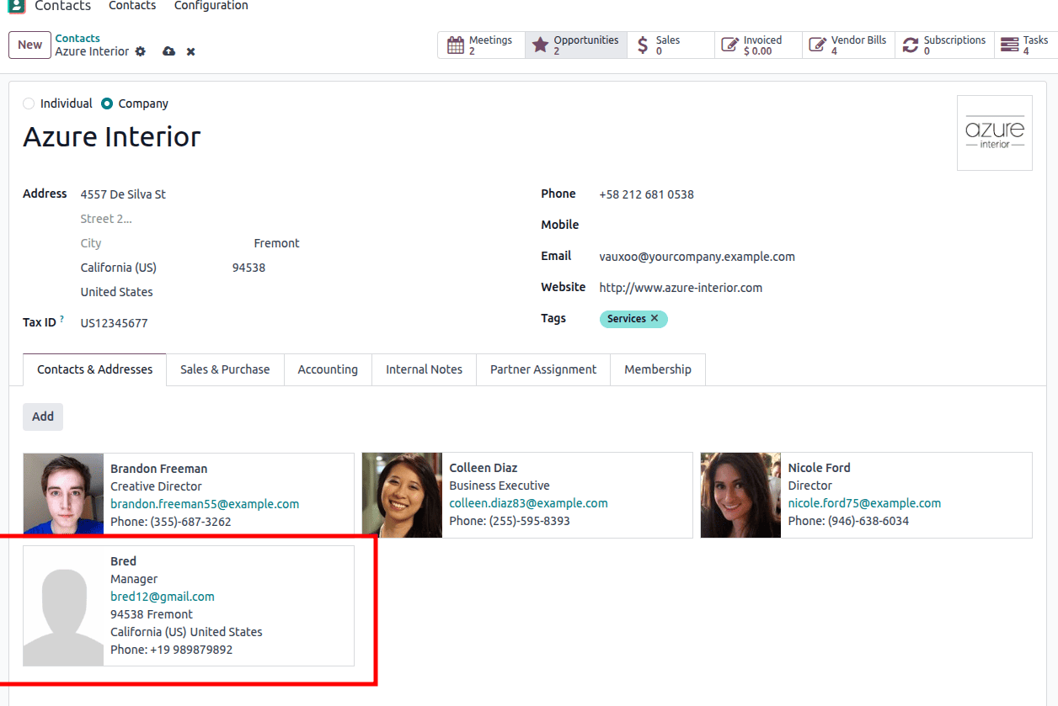Open the California (US) state selector

(118, 267)
